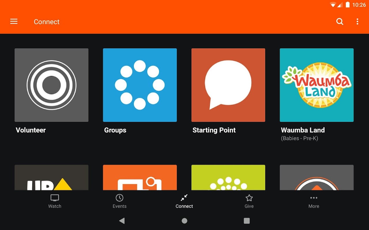
Task: Open the three-dot overflow menu
Action: 357,22
